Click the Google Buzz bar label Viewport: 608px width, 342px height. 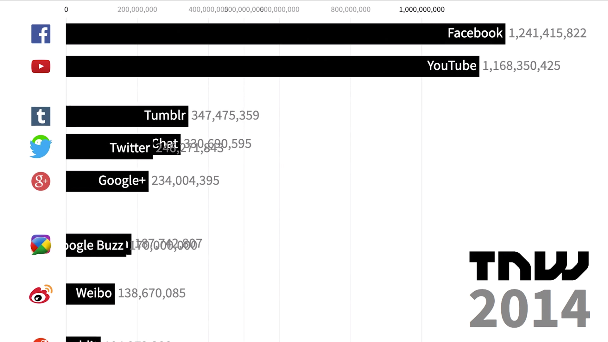(x=95, y=246)
